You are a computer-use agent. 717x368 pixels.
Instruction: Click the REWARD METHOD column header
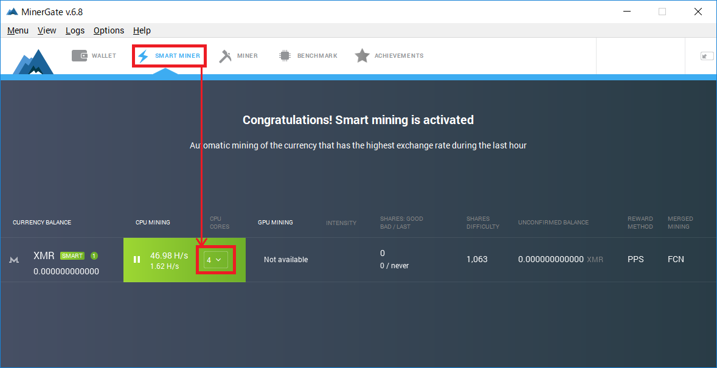tap(640, 223)
